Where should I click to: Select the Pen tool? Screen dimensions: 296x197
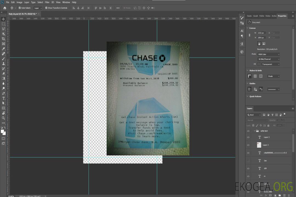click(3, 93)
